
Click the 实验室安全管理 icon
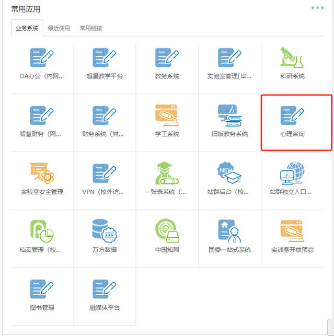click(x=41, y=173)
